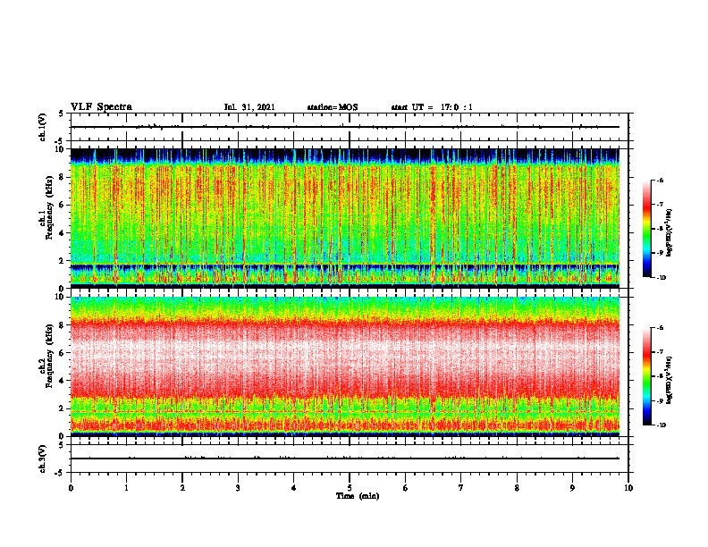
Task: Click the '0' kHz tick on ch.2 frequency axis
Action: click(x=63, y=436)
